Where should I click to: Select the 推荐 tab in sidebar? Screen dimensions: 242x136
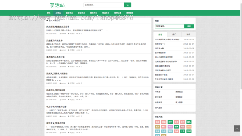tap(160, 35)
